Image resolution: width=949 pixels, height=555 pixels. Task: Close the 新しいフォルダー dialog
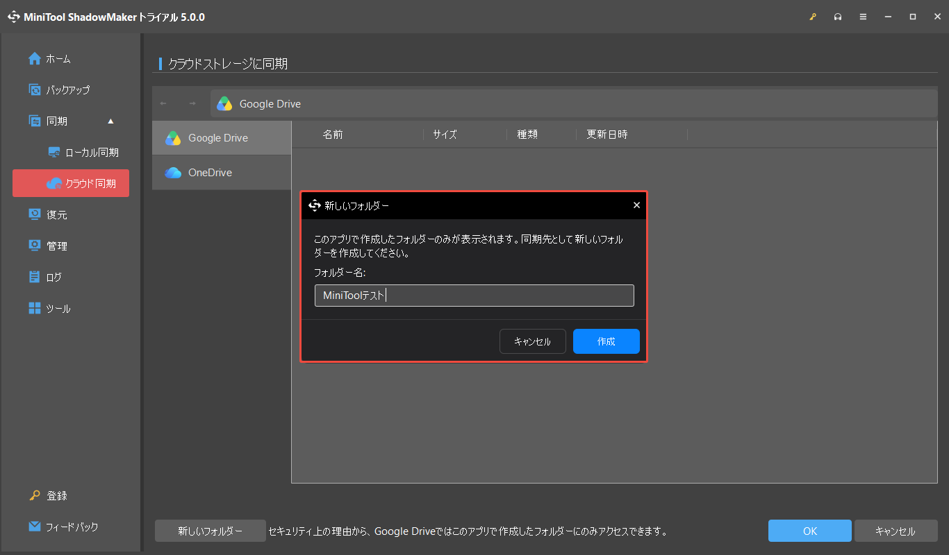tap(636, 205)
